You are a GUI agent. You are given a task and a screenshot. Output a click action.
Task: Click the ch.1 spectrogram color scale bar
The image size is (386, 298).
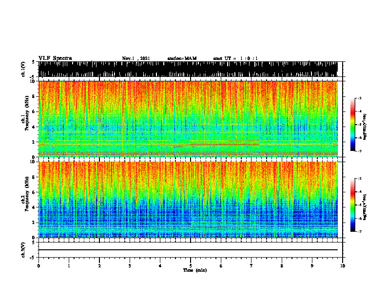tap(352, 124)
